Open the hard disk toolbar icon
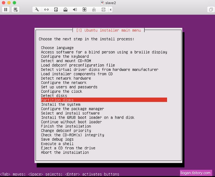This screenshot has height=177, width=215. tap(56, 10)
